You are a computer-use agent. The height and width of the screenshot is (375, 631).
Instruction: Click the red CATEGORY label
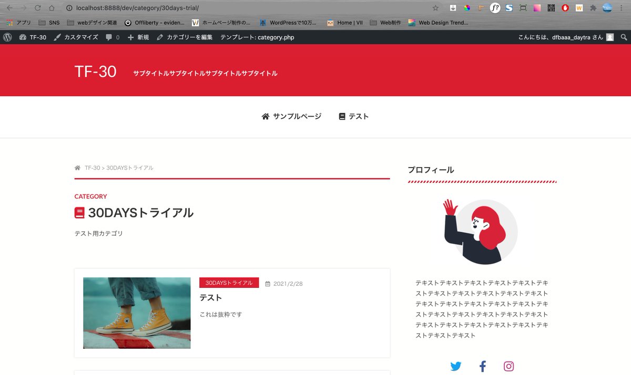tap(90, 196)
